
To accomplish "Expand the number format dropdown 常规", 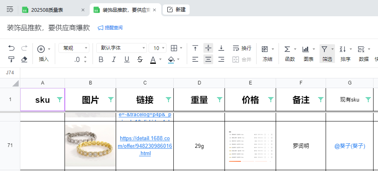I will point(73,48).
